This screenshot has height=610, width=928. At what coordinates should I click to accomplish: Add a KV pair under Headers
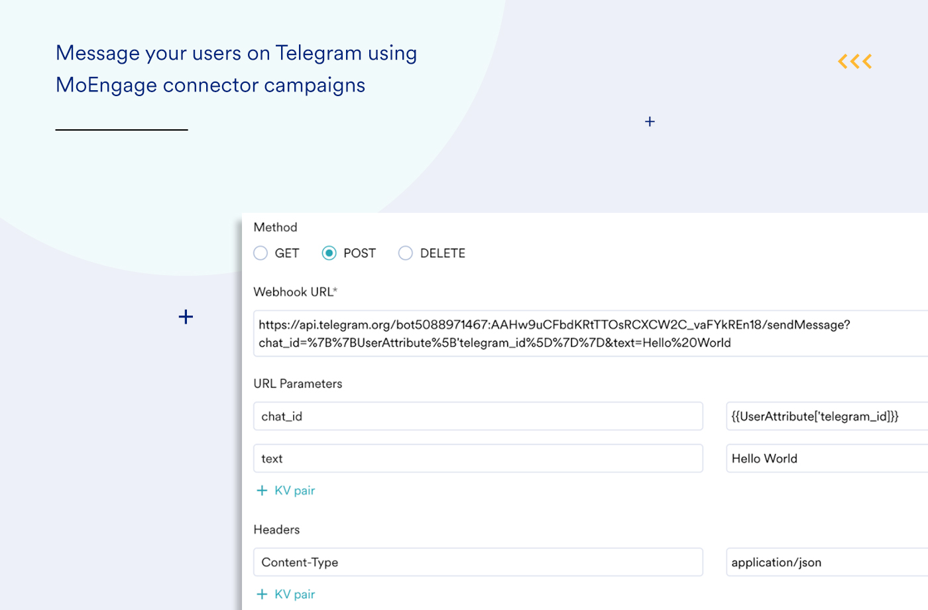(x=285, y=594)
